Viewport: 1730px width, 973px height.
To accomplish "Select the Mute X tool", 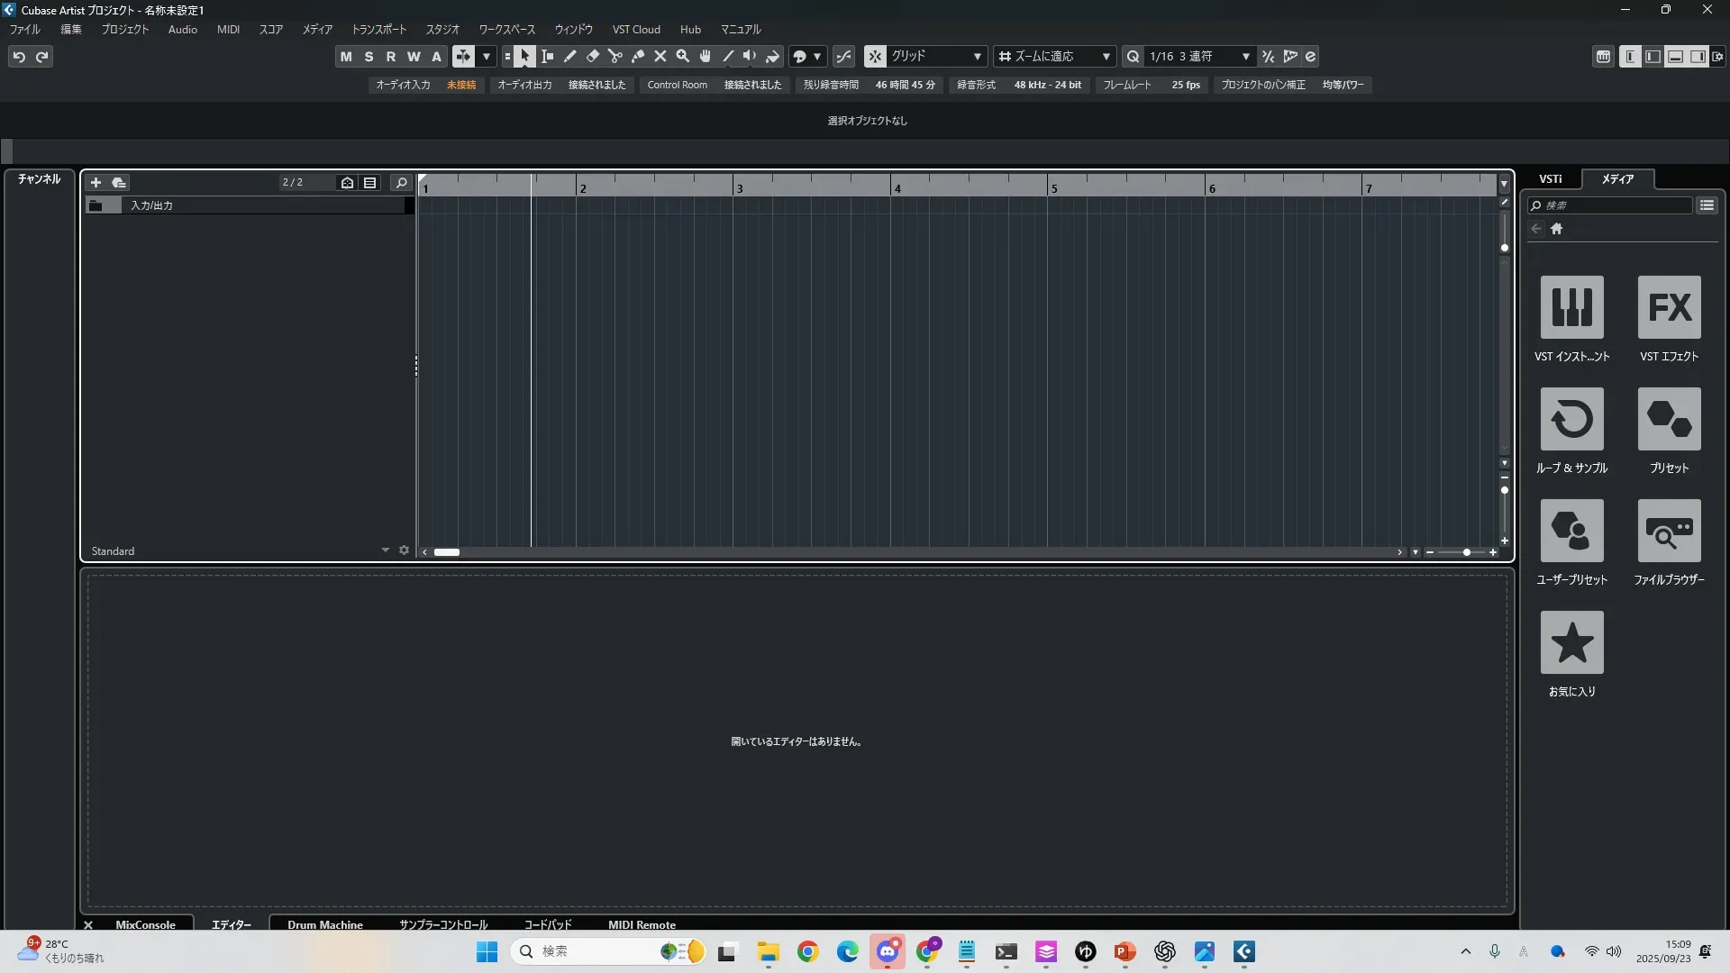I will point(660,57).
